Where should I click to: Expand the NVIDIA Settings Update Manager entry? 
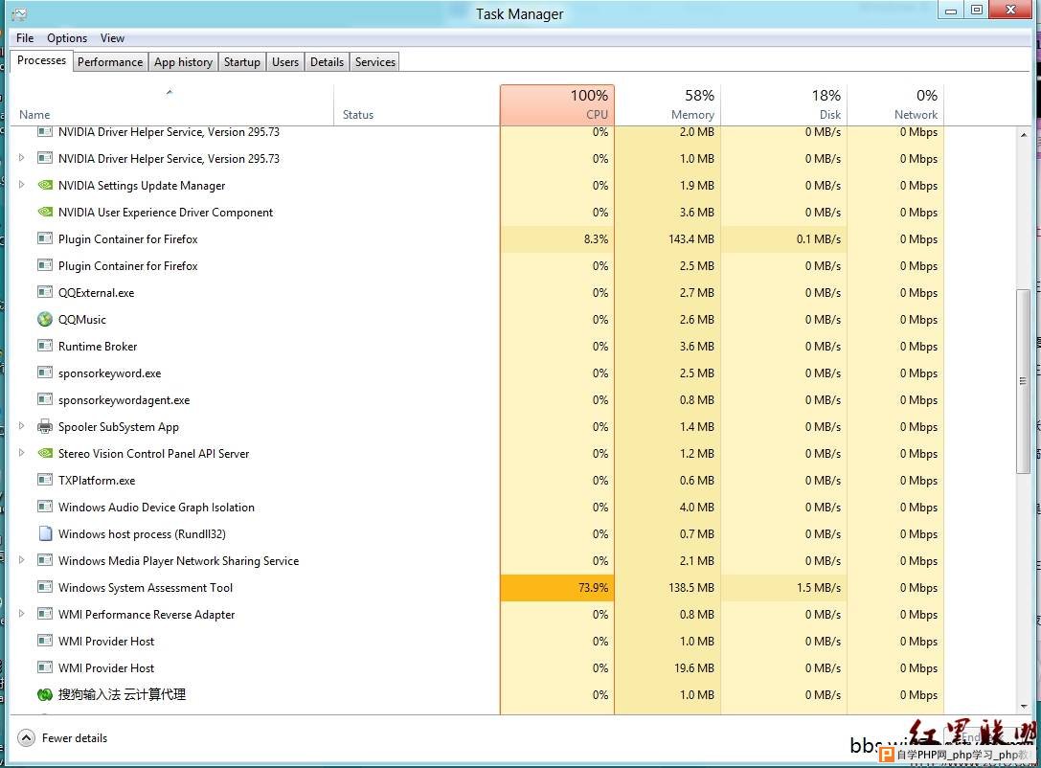(22, 185)
